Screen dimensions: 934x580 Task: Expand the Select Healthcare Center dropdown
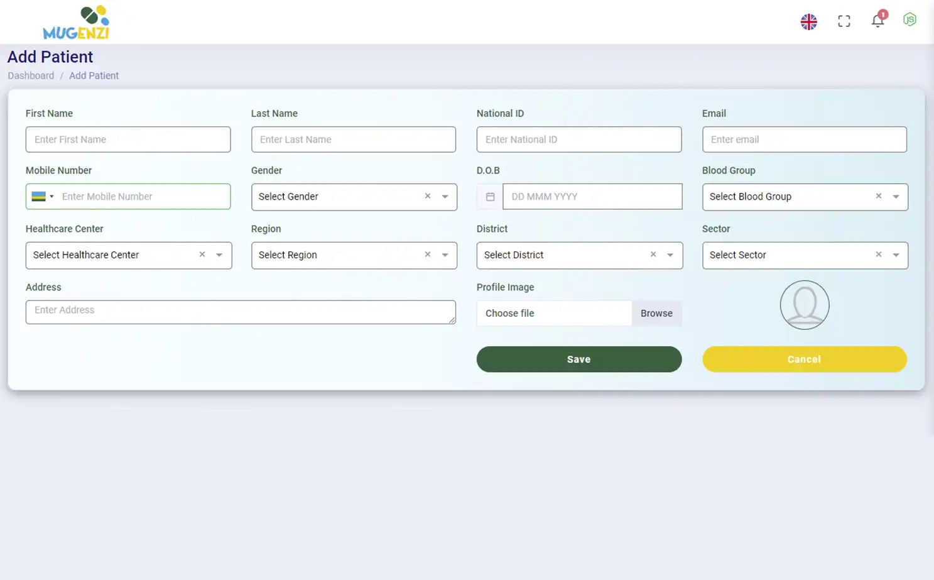click(219, 255)
